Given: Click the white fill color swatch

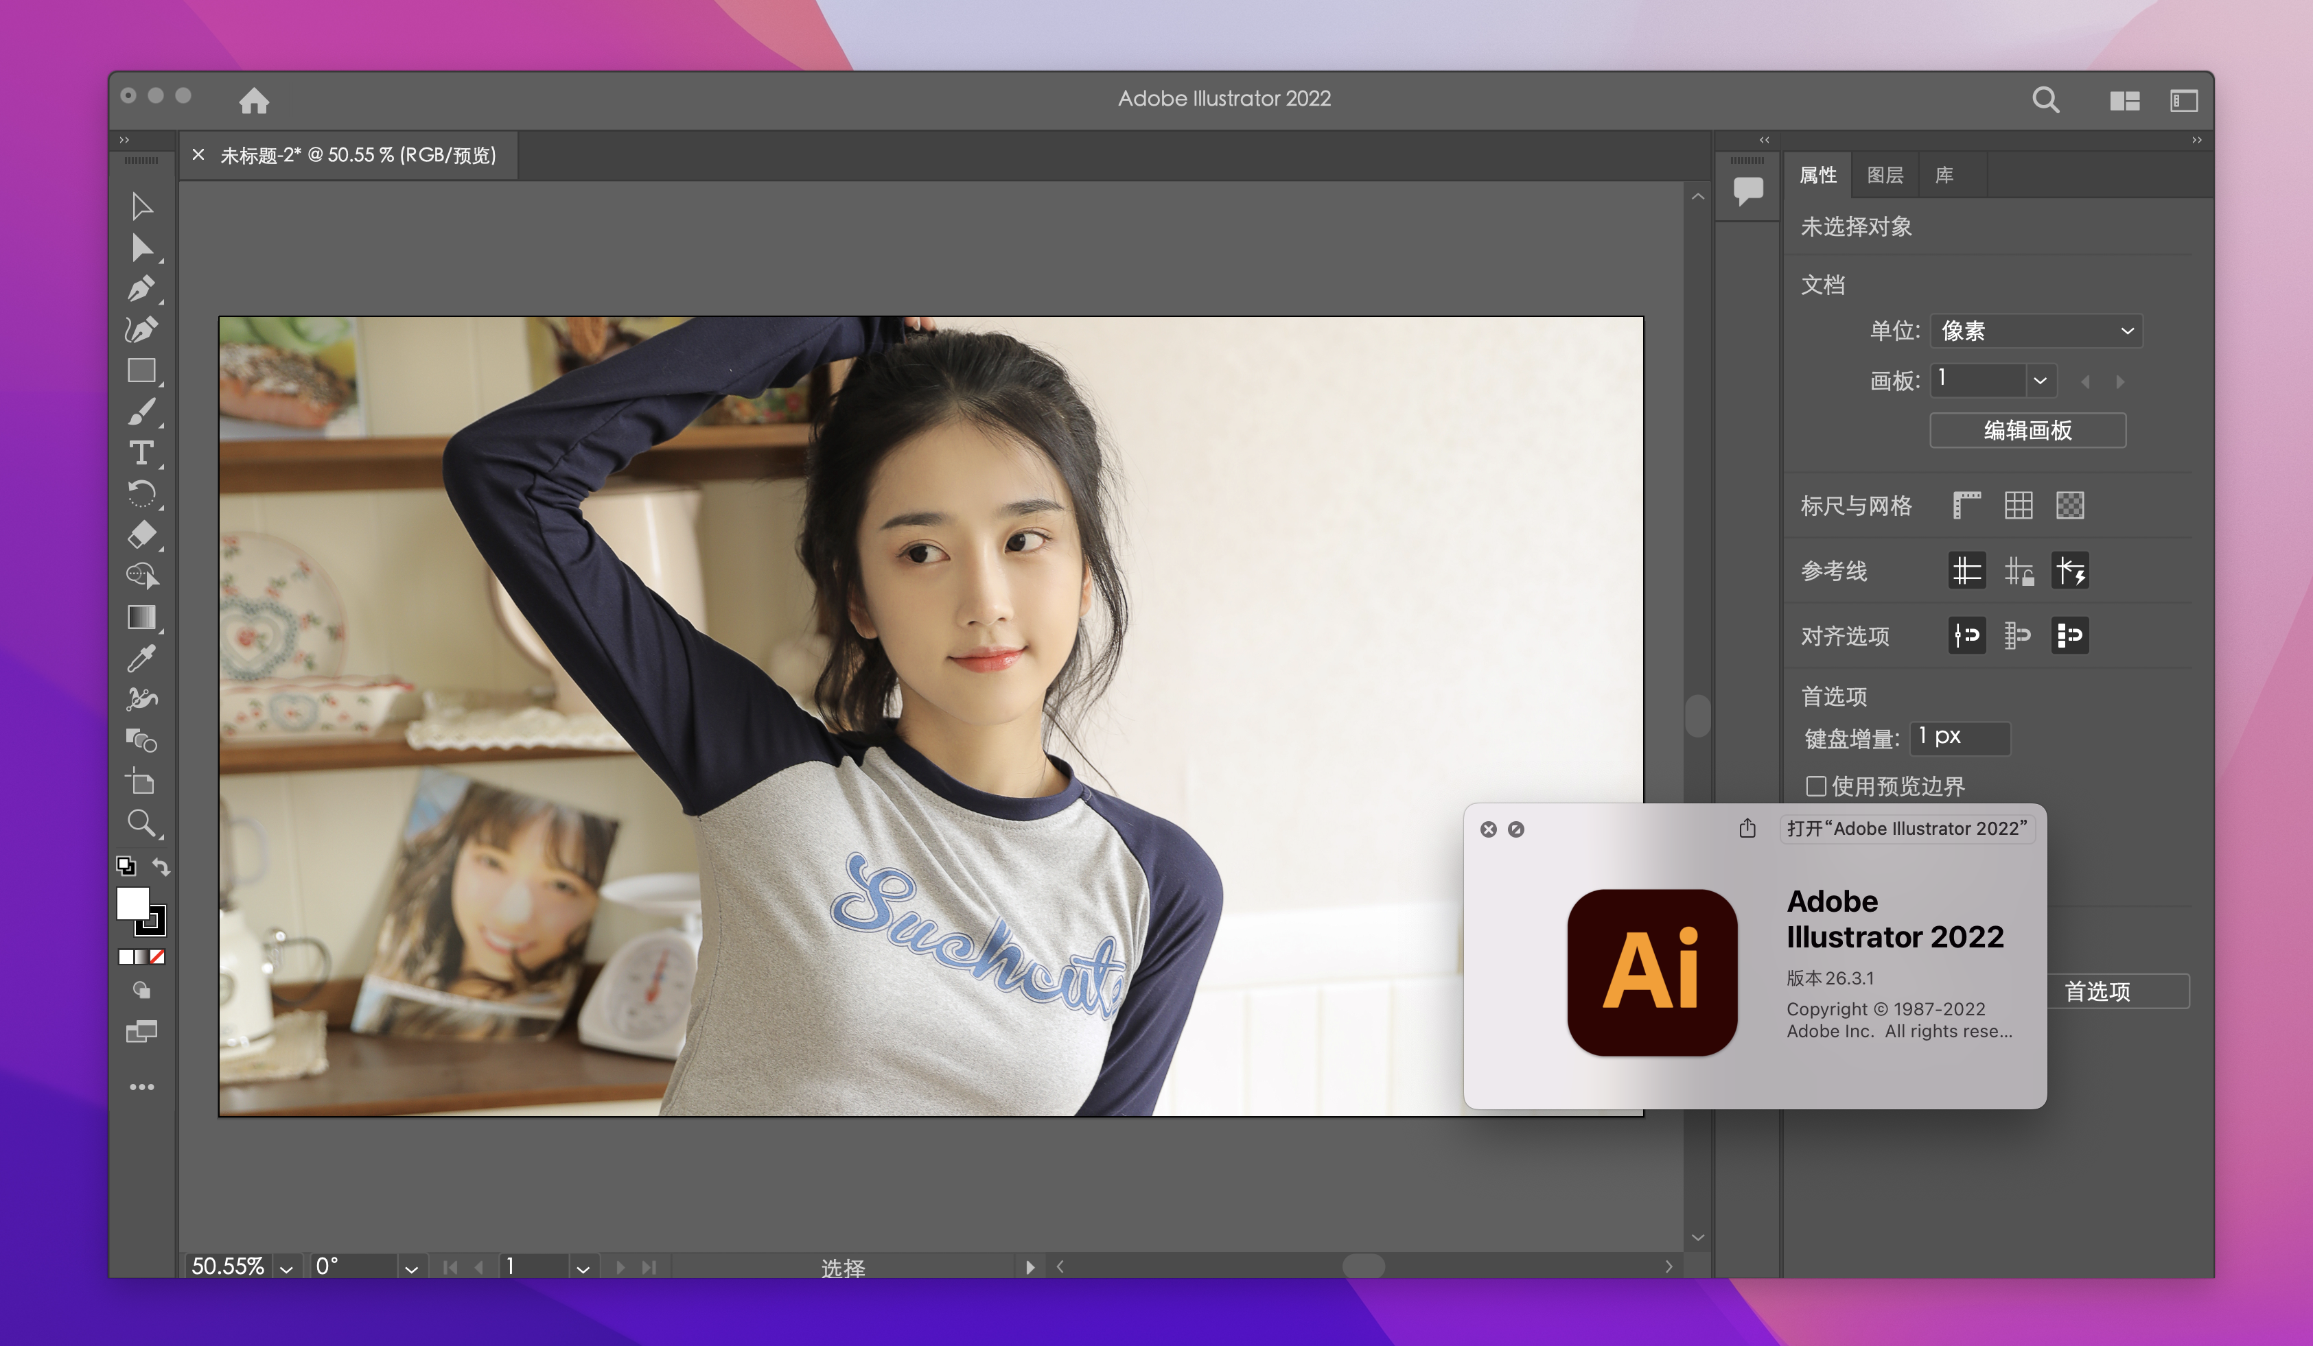Looking at the screenshot, I should click(x=131, y=902).
